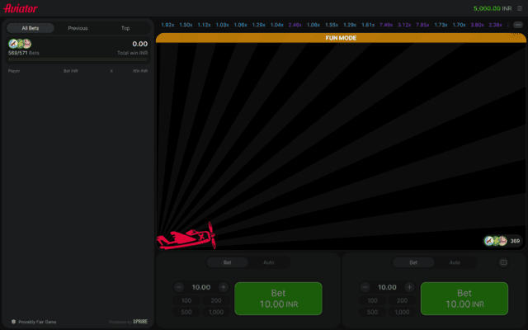Increase the first panel bet amount
The width and height of the screenshot is (528, 330).
[x=223, y=287]
